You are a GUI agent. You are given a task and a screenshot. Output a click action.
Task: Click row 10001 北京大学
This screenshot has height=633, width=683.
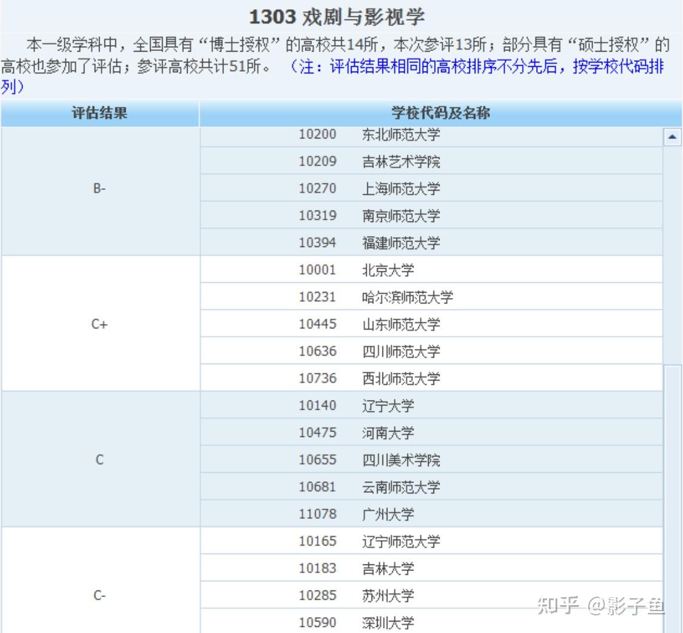[x=431, y=269]
